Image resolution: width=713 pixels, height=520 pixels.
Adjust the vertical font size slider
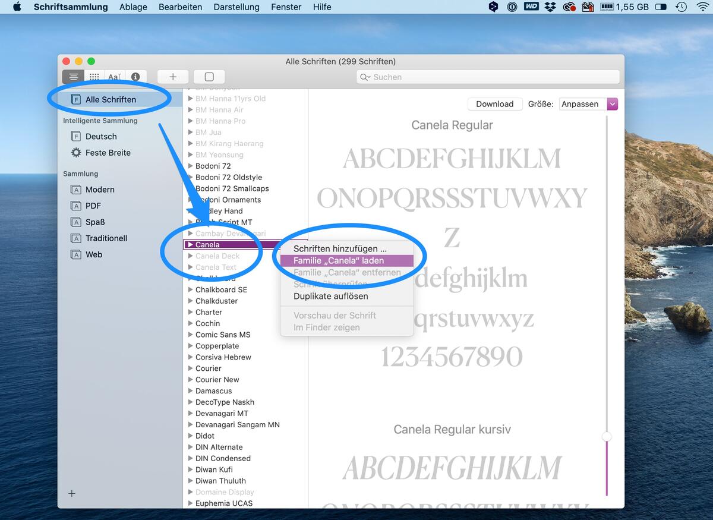607,436
